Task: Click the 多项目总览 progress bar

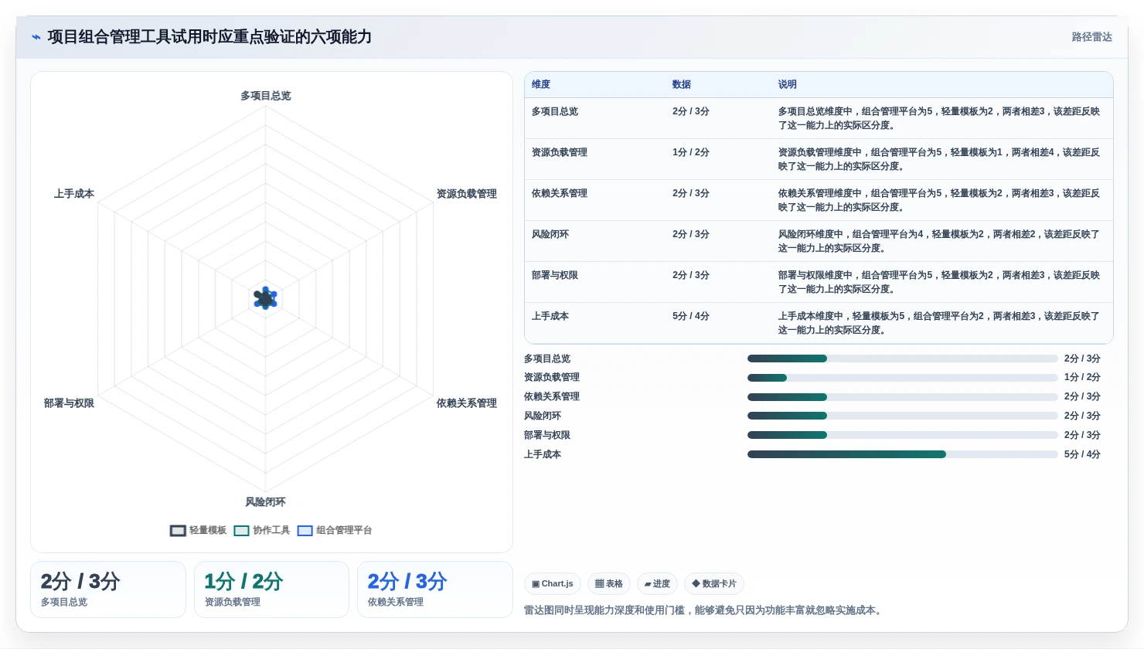Action: pos(902,358)
